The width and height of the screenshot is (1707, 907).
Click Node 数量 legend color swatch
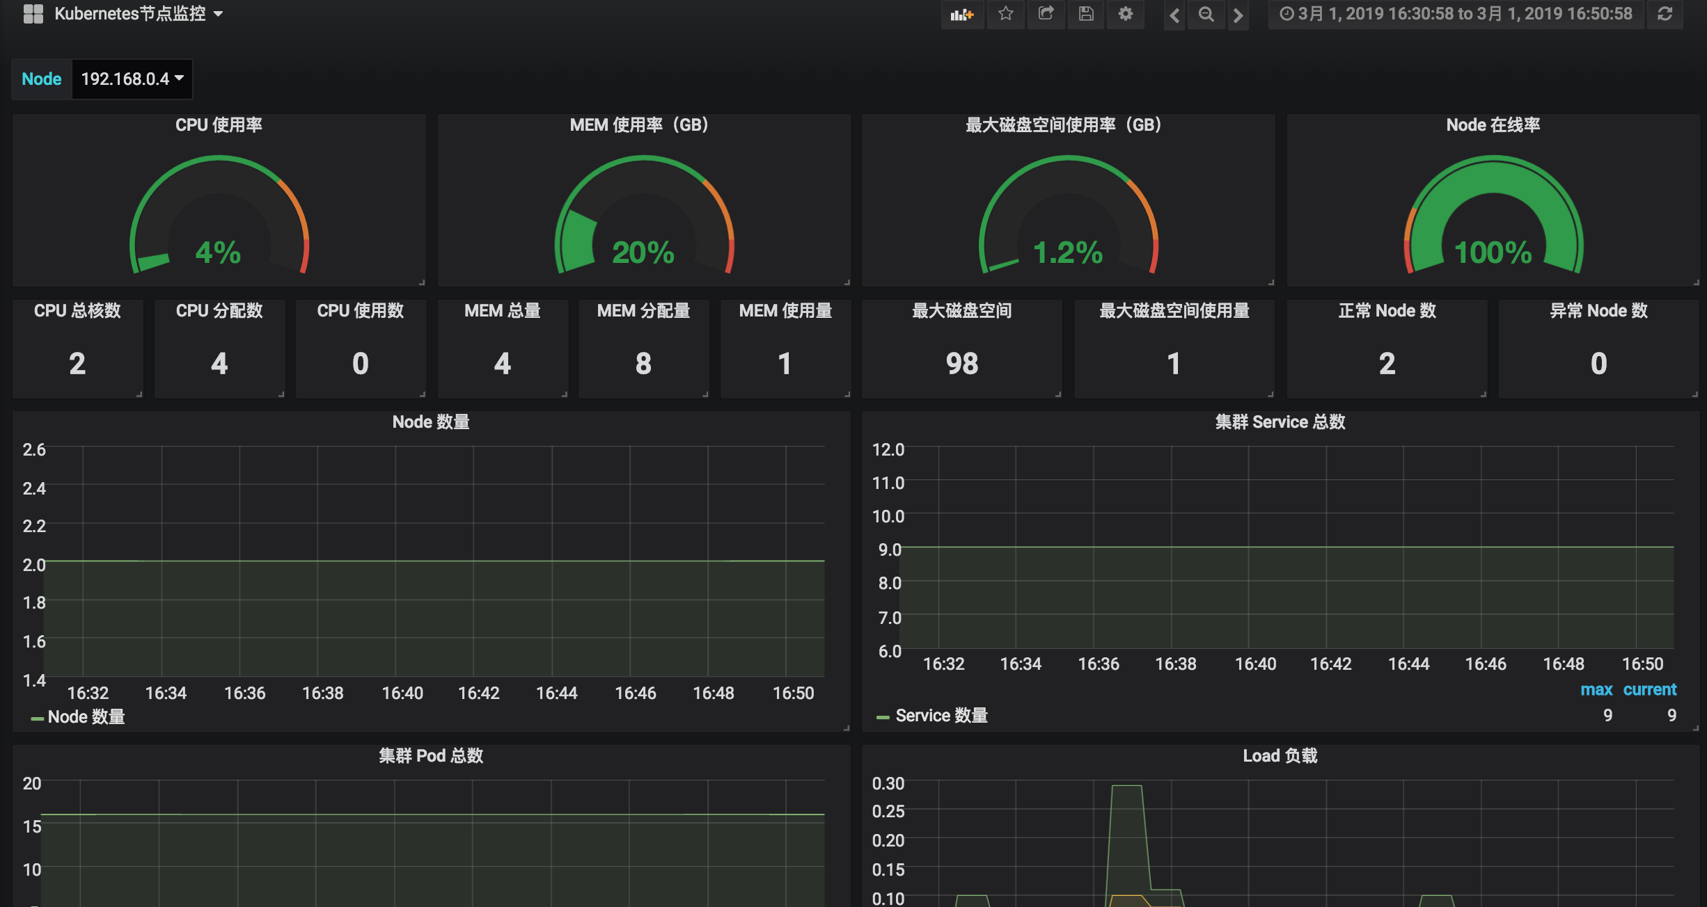38,719
